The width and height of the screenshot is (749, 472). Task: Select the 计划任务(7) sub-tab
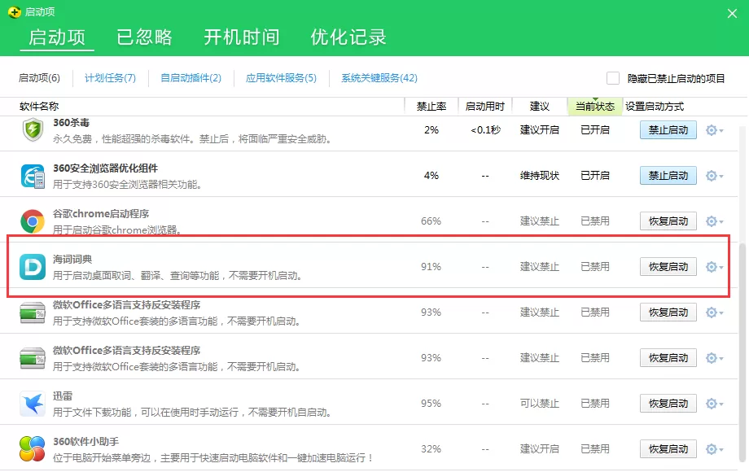(111, 78)
